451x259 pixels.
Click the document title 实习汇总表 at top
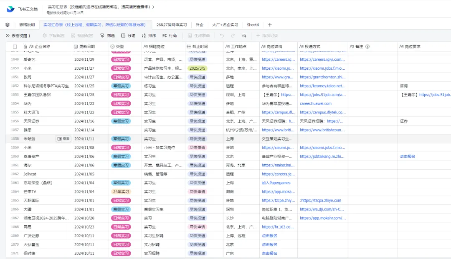[101, 7]
